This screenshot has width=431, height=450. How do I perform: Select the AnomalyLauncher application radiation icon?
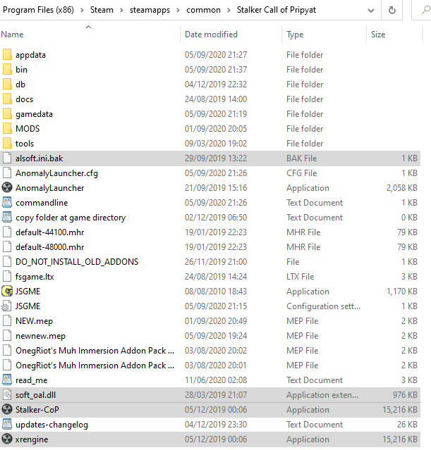pos(7,188)
